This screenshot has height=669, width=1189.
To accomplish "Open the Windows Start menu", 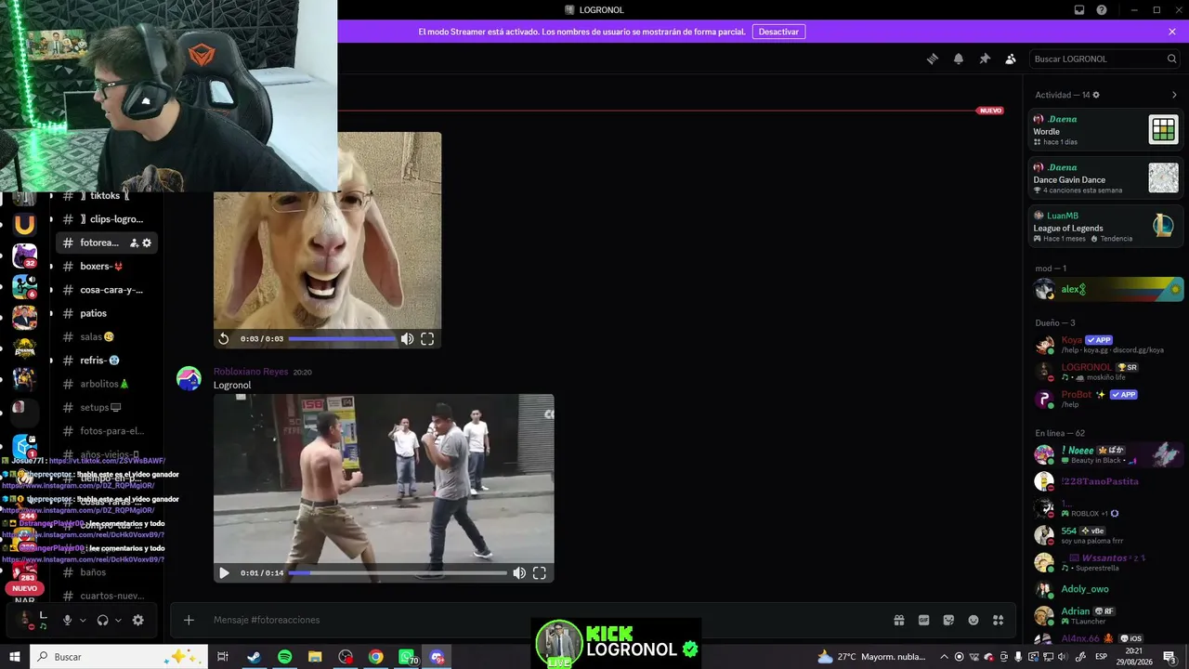I will (15, 657).
